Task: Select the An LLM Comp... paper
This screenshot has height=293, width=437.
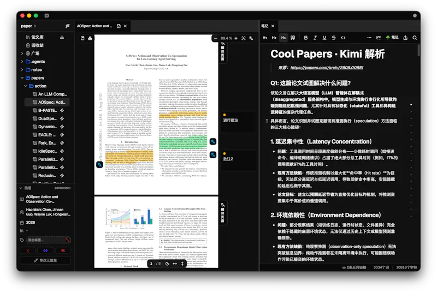Action: tap(50, 94)
